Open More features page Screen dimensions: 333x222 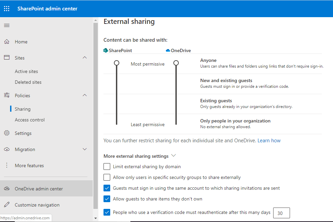29,165
